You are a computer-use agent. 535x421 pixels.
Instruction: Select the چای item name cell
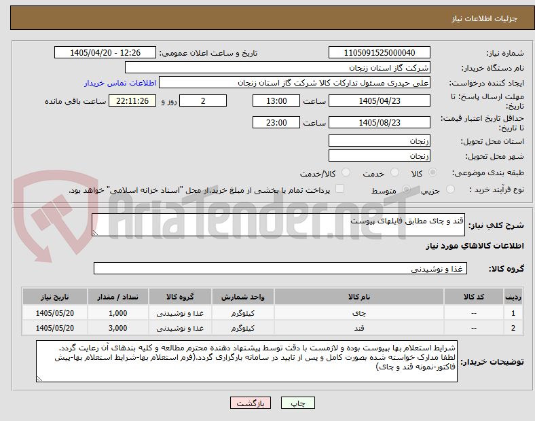[359, 313]
